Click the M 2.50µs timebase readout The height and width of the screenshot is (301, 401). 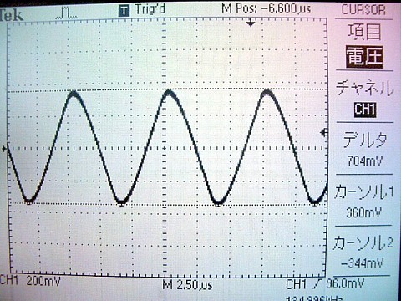187,285
